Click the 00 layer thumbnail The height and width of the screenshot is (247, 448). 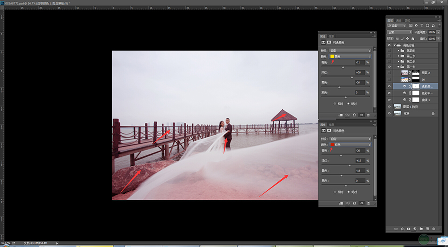[405, 80]
